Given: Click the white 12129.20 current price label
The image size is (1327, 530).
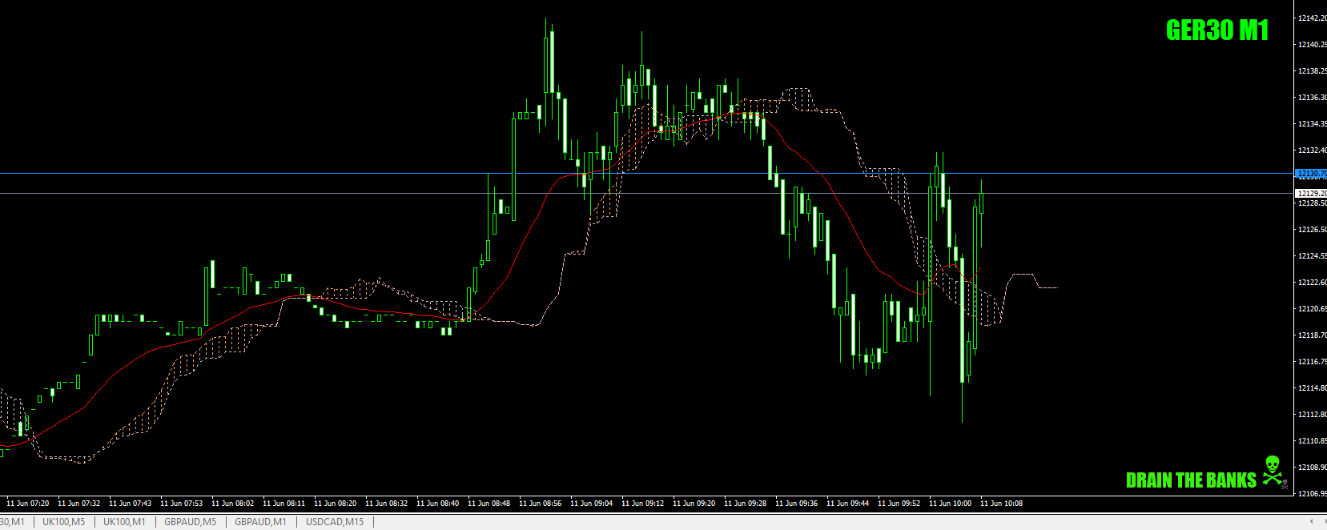Looking at the screenshot, I should pos(1311,193).
